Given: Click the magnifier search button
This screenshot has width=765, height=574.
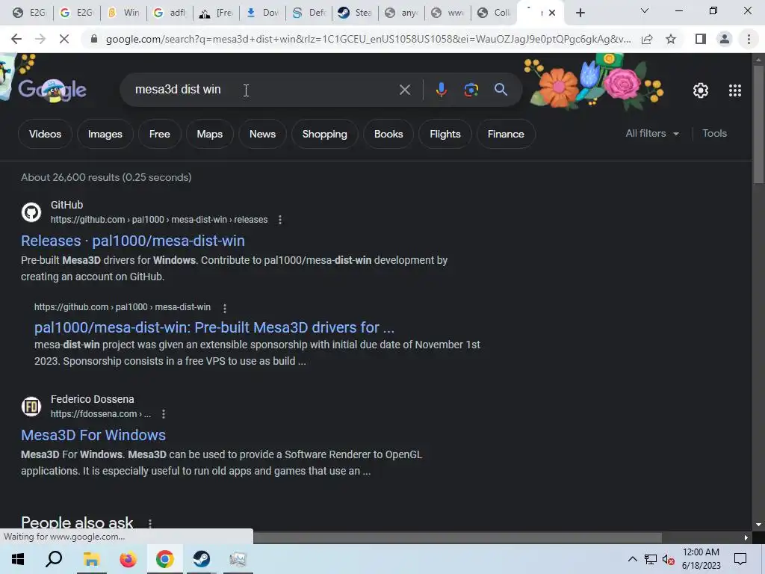Looking at the screenshot, I should coord(501,90).
